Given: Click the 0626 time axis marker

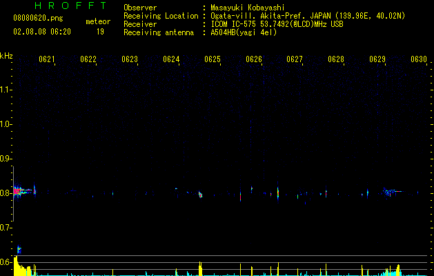Looking at the screenshot, I should (x=254, y=59).
